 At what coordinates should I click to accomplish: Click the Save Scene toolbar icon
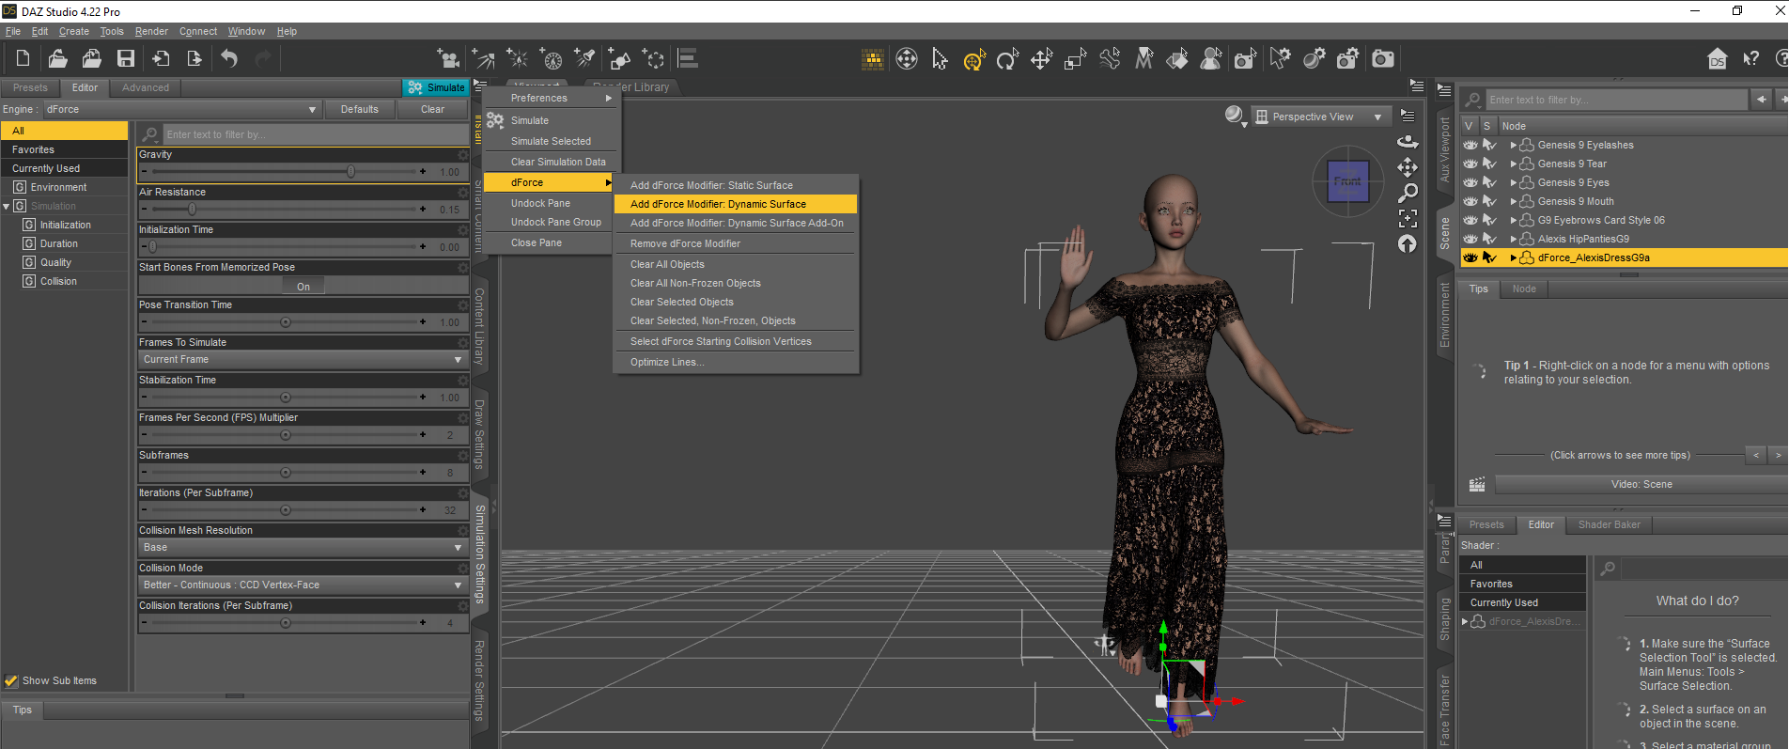click(x=125, y=58)
